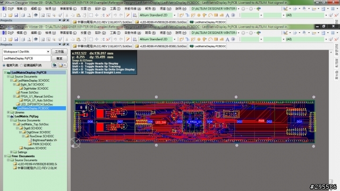Select Place String A tool in back window
This screenshot has width=340, height=191.
(x=227, y=15)
